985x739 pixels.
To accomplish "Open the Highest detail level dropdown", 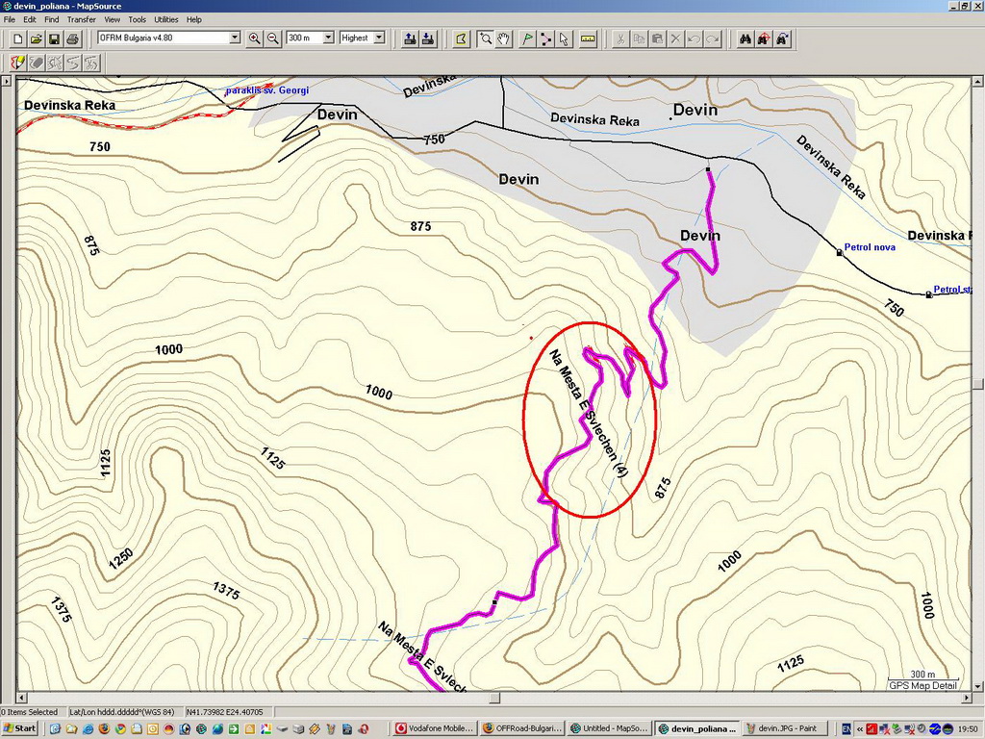I will 379,38.
